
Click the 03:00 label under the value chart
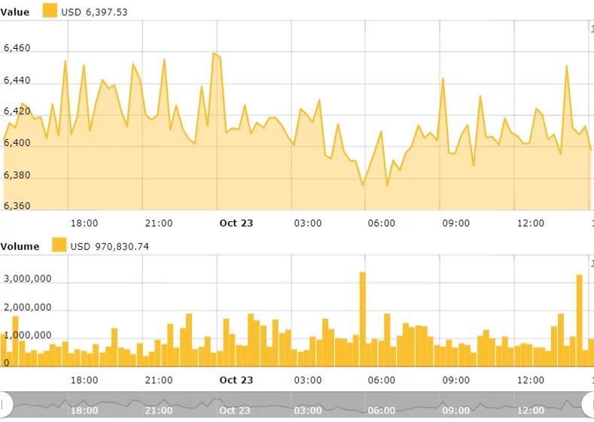point(308,223)
